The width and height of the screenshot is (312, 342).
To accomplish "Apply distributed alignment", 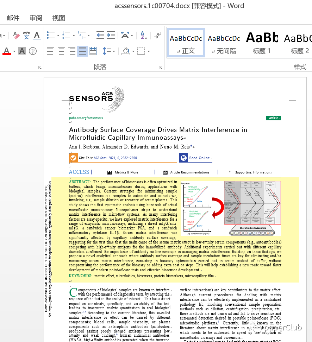I will click(x=93, y=51).
